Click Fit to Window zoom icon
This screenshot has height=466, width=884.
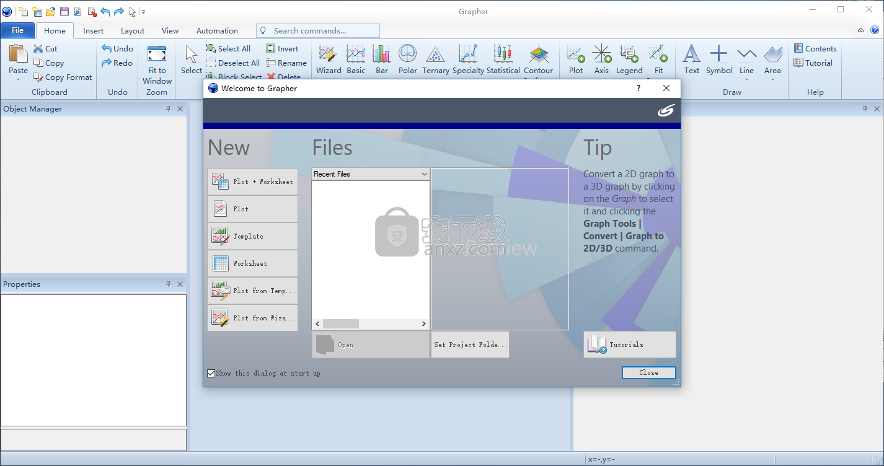157,55
